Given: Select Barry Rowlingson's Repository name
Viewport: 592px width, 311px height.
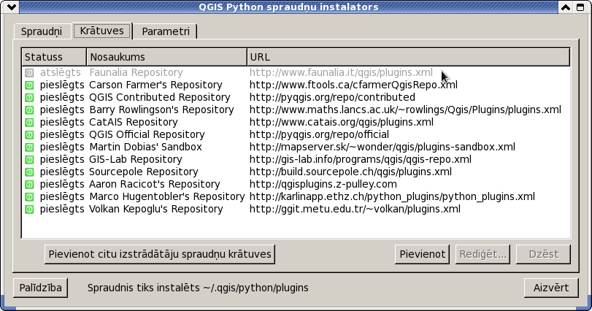Looking at the screenshot, I should coord(161,110).
